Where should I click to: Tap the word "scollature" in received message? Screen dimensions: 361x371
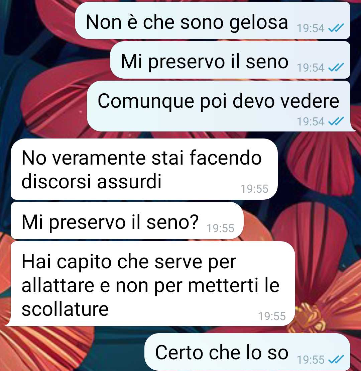65,309
